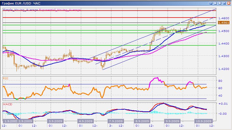Click the Exponential_Moving_Average legend label
Screen dimensions: 232x130
(60, 10)
